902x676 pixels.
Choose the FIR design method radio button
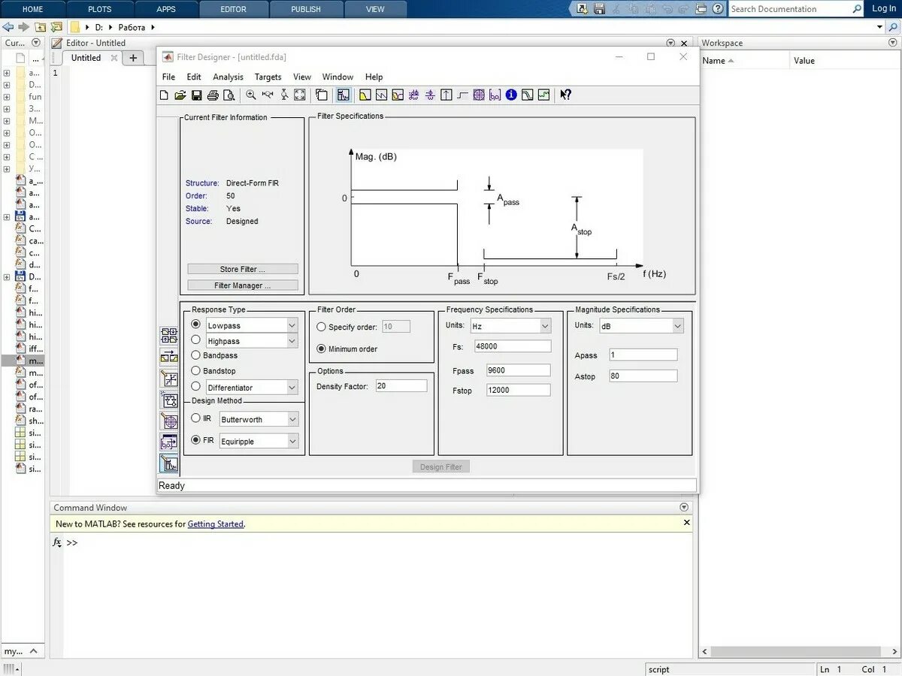196,440
